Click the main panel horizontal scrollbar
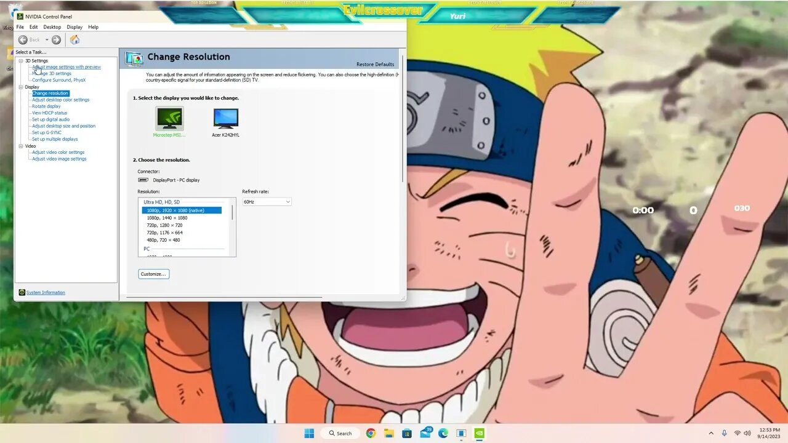The width and height of the screenshot is (788, 443). point(224,297)
